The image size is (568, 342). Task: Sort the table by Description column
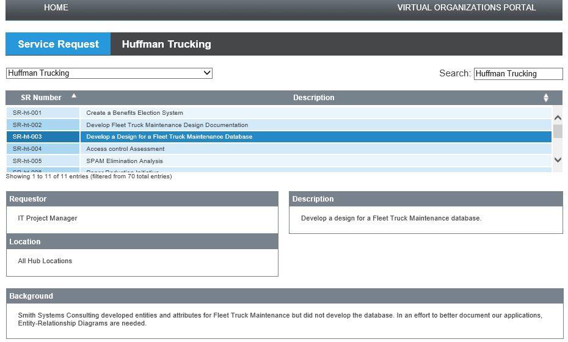[314, 98]
